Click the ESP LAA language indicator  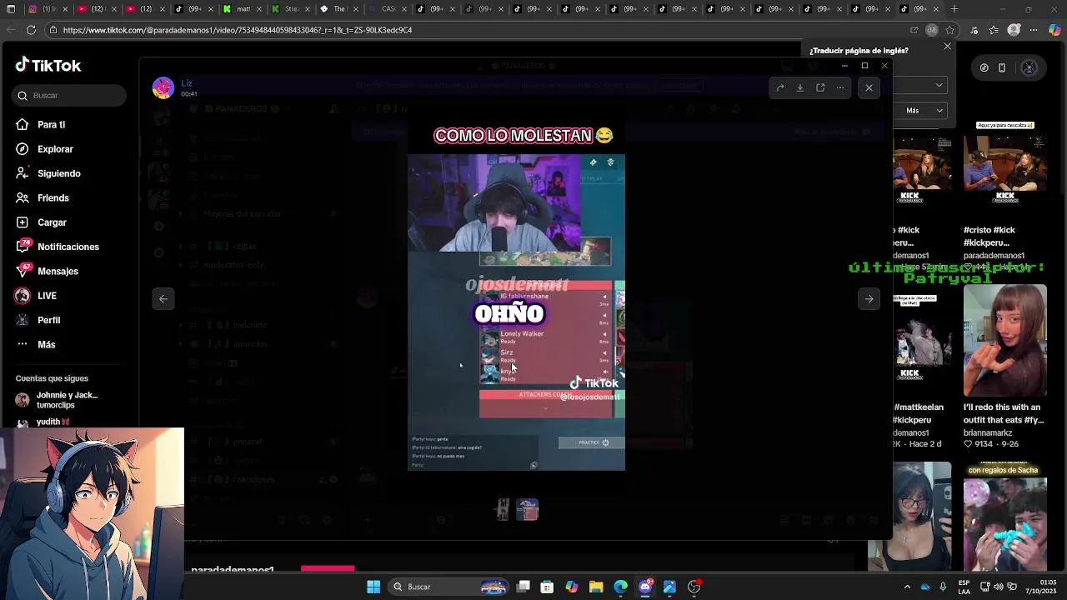click(x=964, y=587)
